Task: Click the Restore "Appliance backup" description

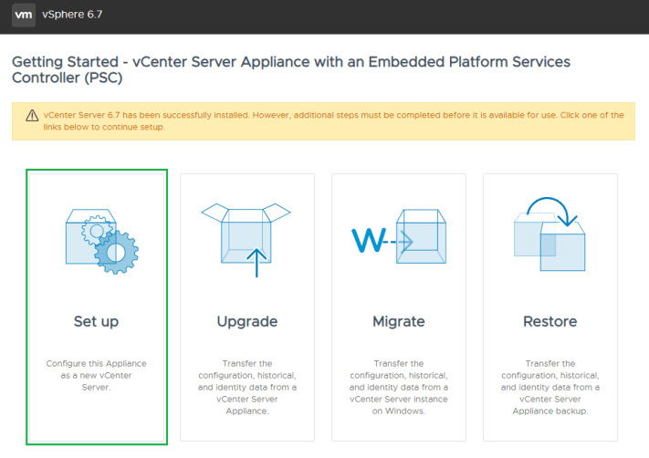Action: (550, 411)
